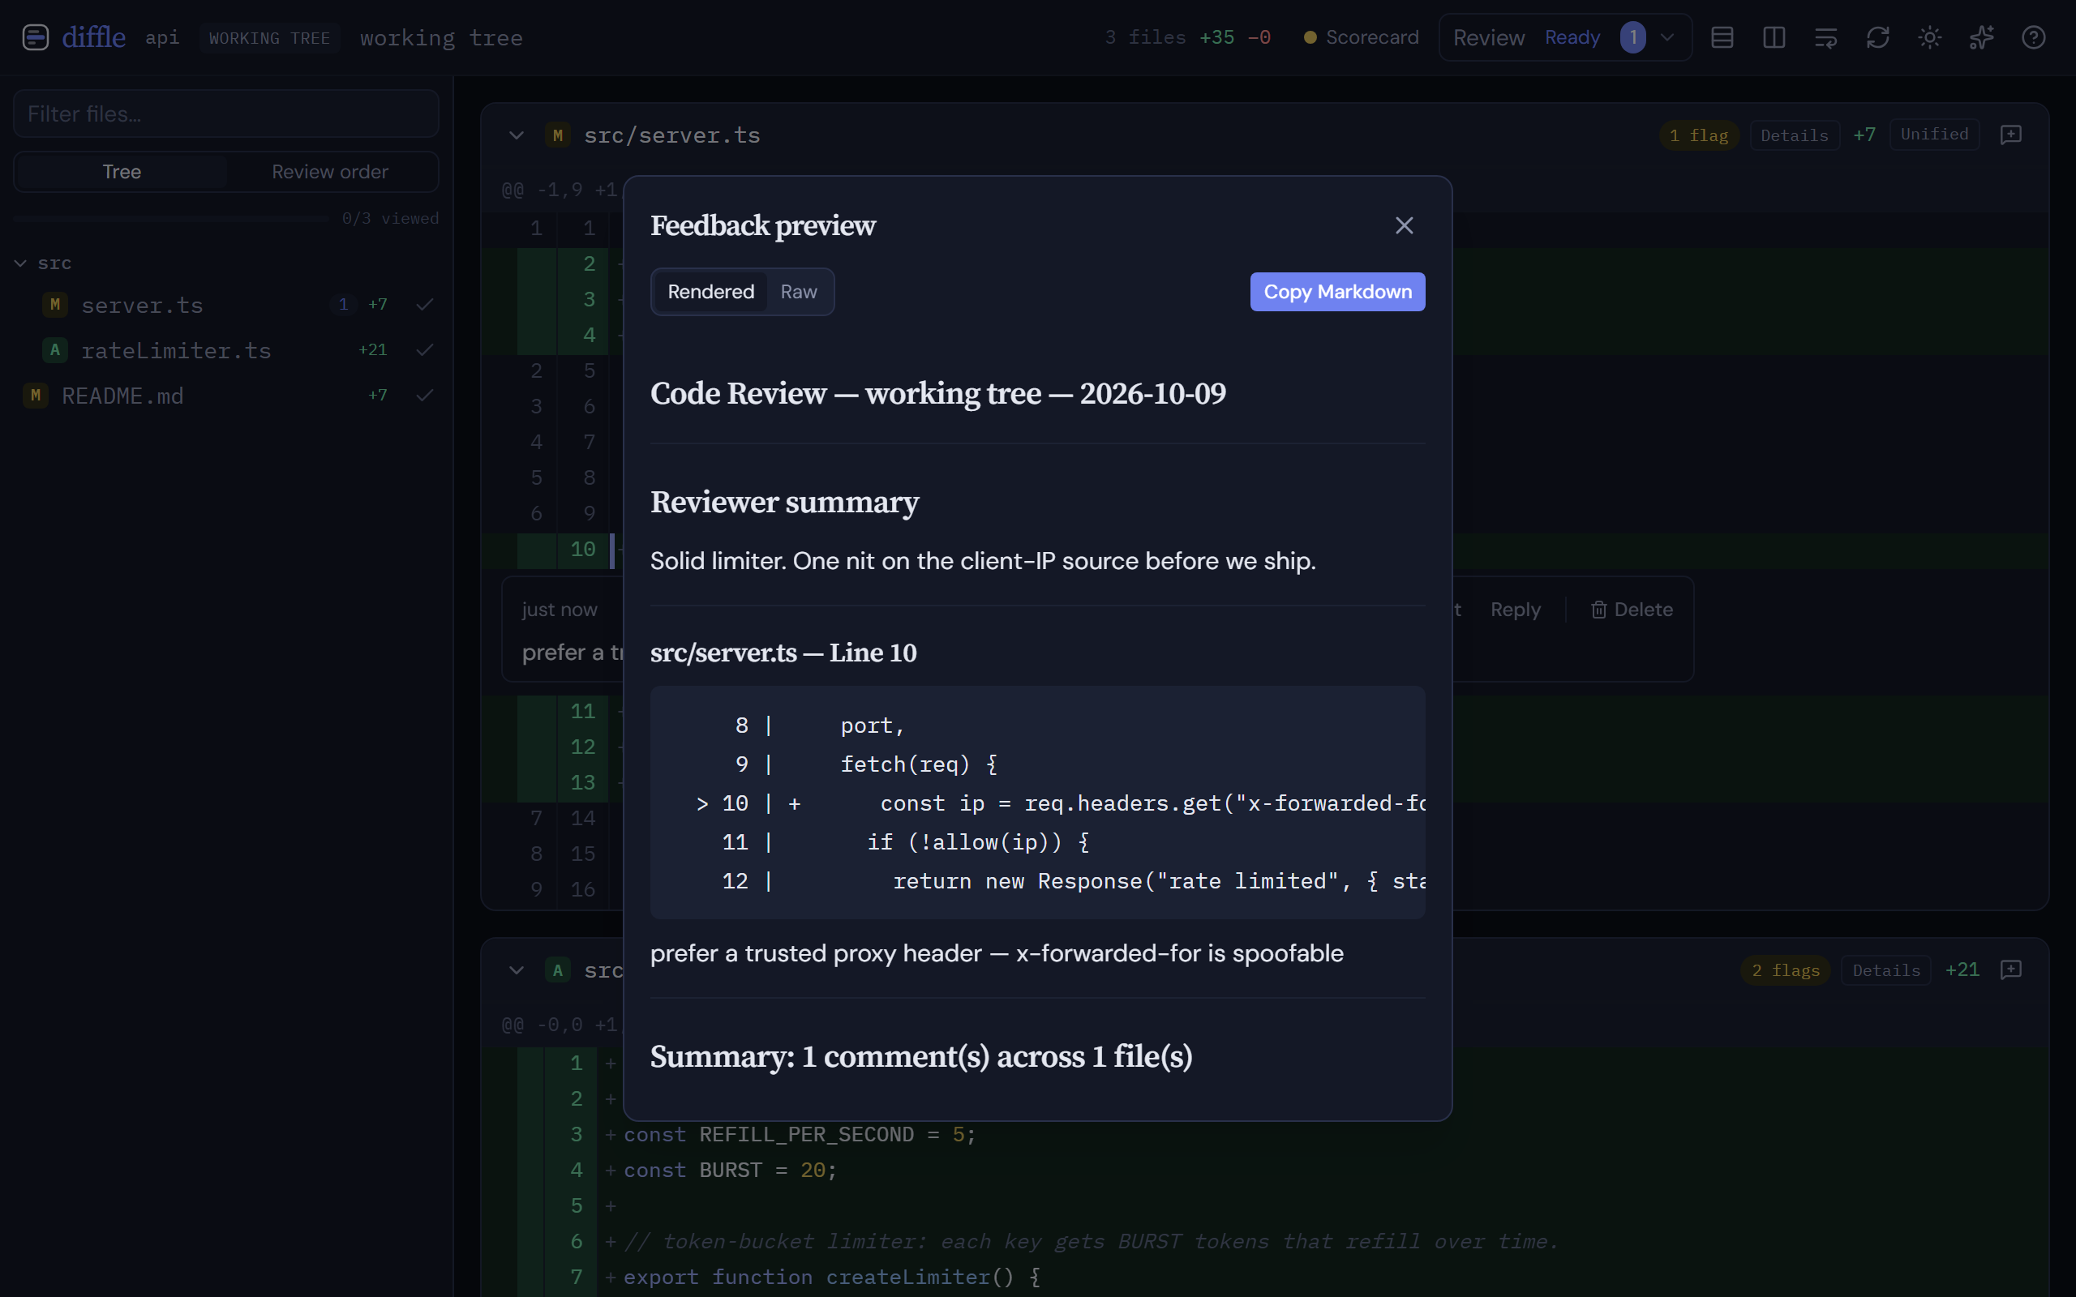Image resolution: width=2076 pixels, height=1297 pixels.
Task: Open help question mark icon
Action: pyautogui.click(x=2033, y=38)
